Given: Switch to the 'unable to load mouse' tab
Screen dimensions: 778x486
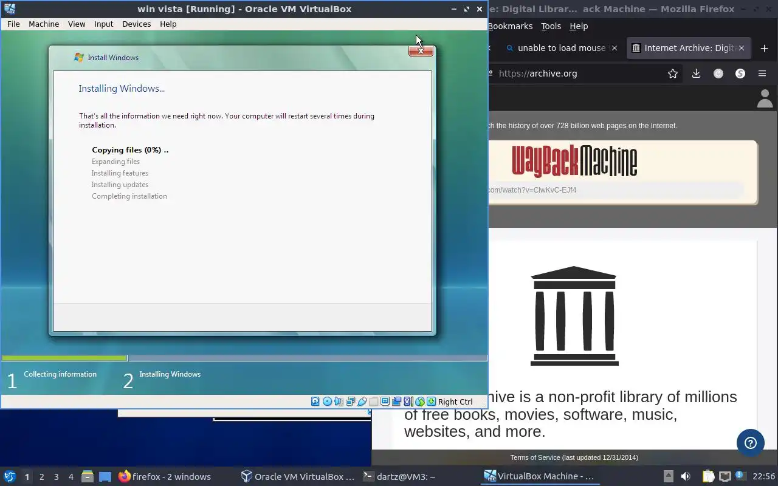Looking at the screenshot, I should tap(560, 48).
